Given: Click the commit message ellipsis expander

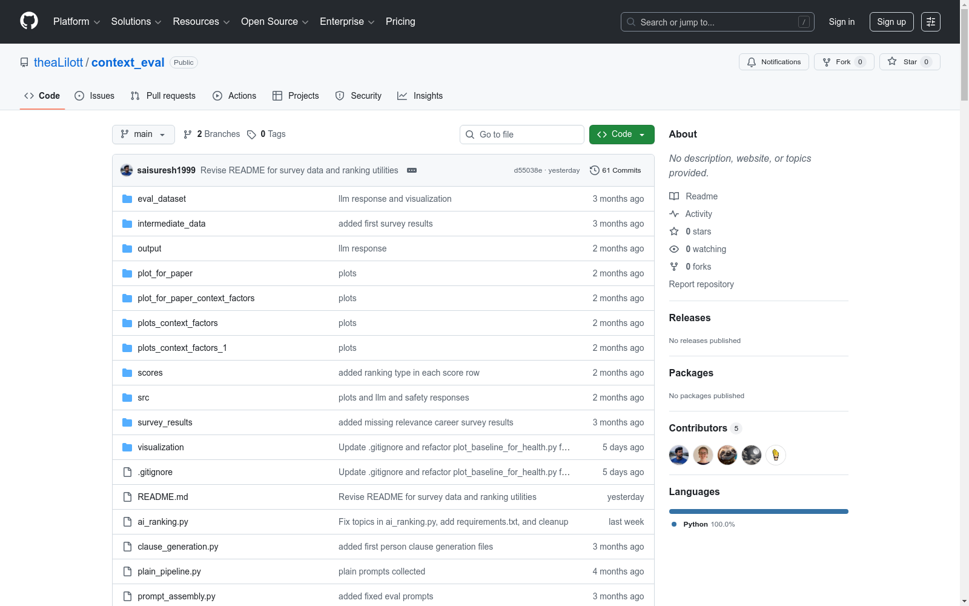Looking at the screenshot, I should (x=412, y=170).
